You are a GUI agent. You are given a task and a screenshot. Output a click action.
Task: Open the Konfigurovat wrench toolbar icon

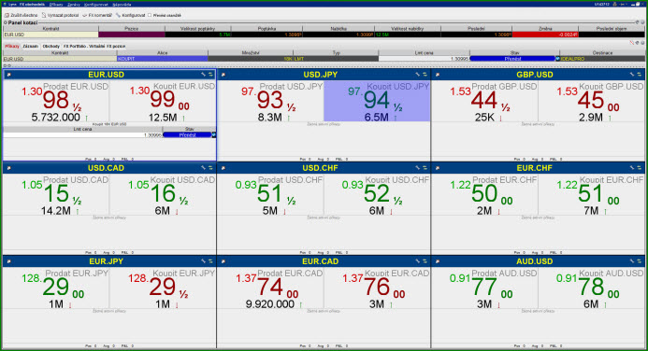tap(118, 15)
